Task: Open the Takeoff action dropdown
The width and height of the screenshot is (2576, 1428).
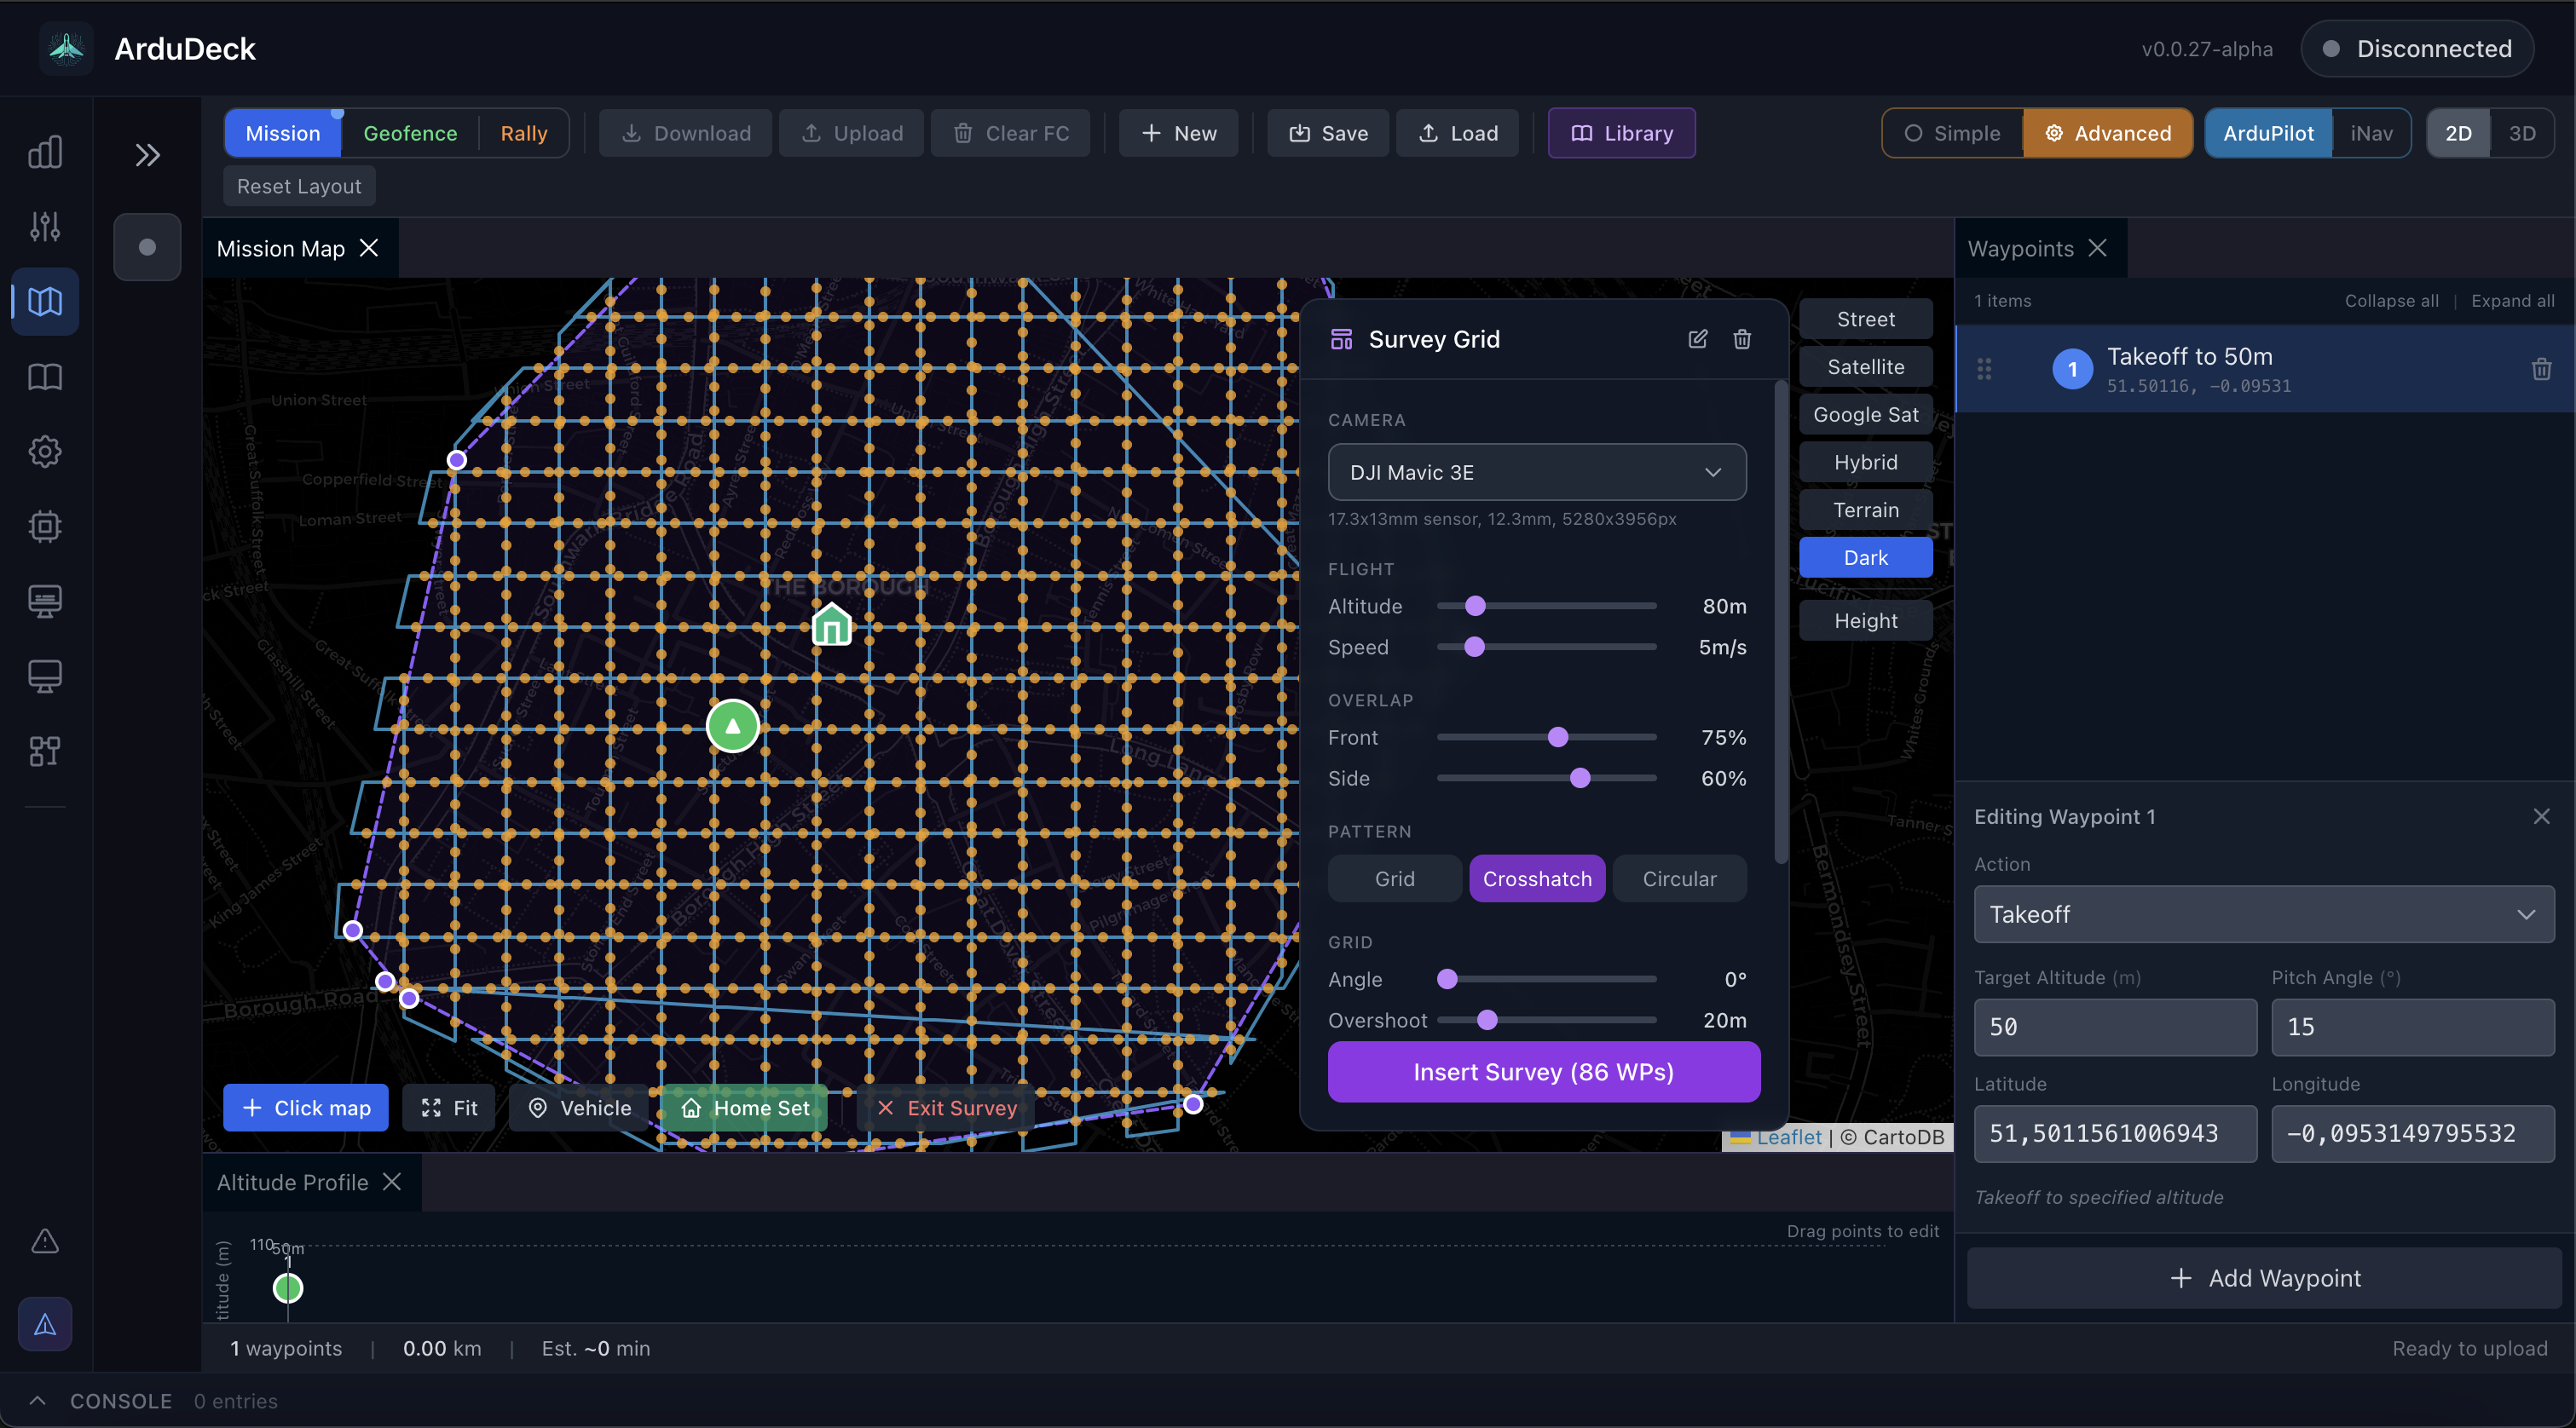Action: click(2264, 914)
